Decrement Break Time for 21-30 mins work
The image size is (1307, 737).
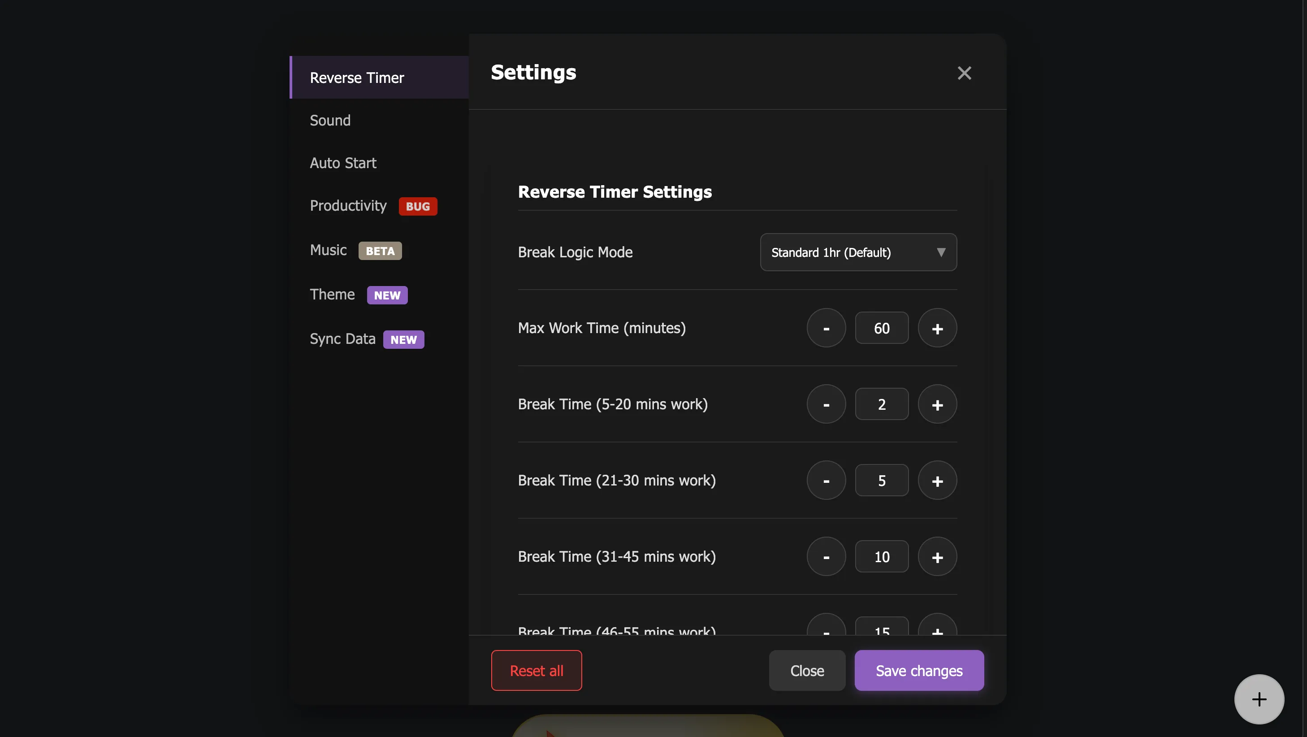pyautogui.click(x=826, y=480)
